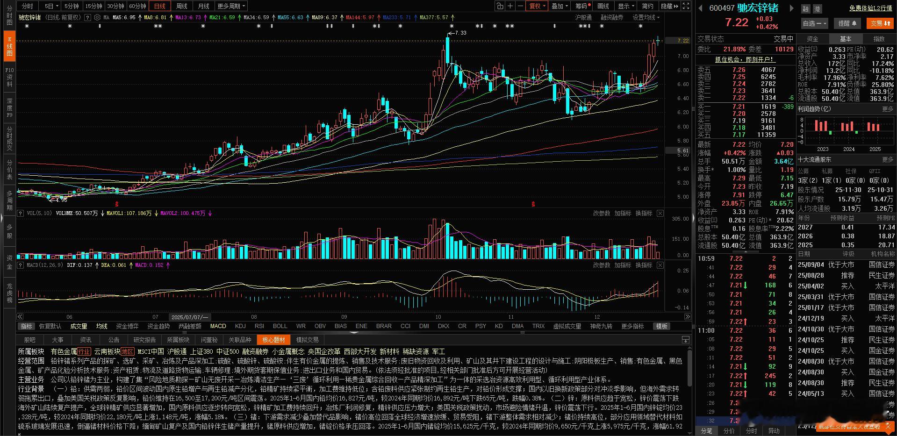Zoom in chart with plus icon
The width and height of the screenshot is (897, 436).
click(510, 6)
